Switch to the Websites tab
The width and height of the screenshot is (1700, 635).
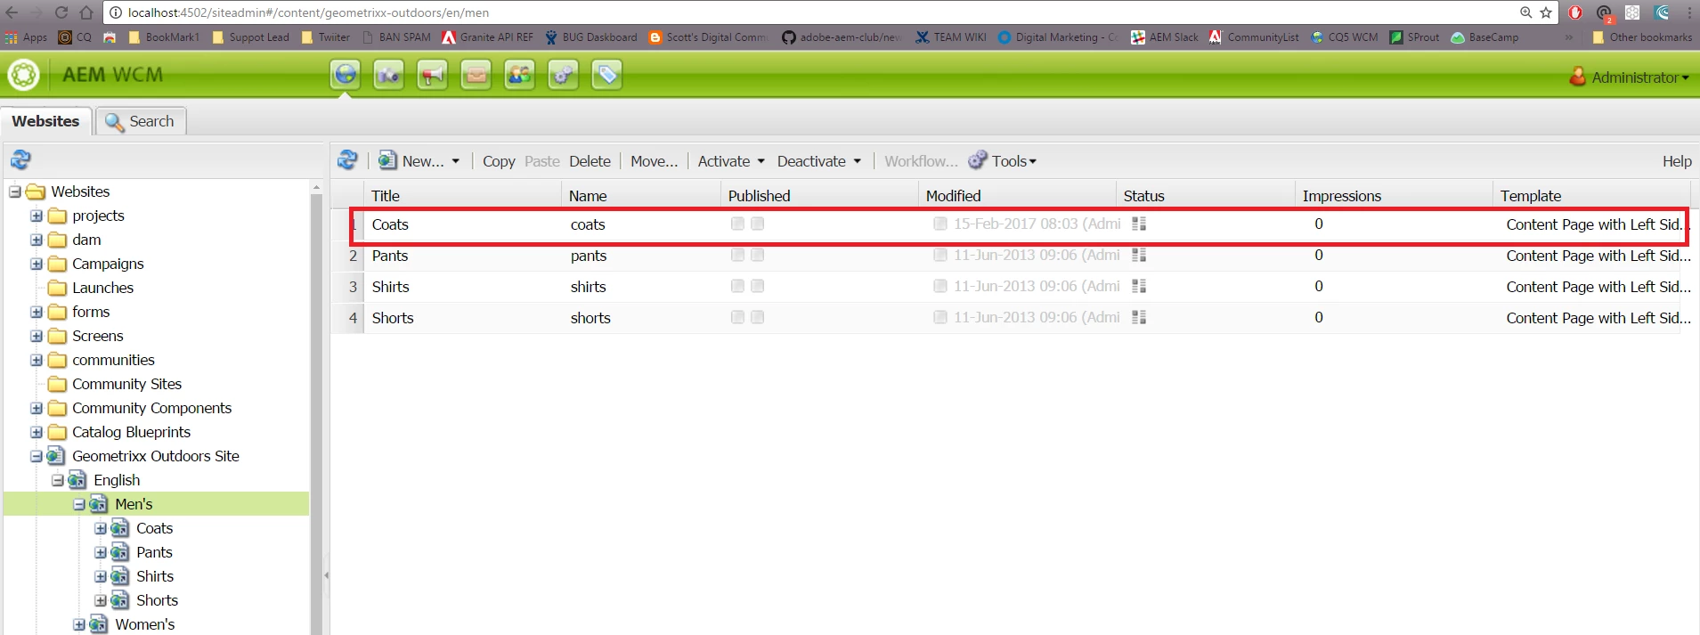pyautogui.click(x=45, y=121)
